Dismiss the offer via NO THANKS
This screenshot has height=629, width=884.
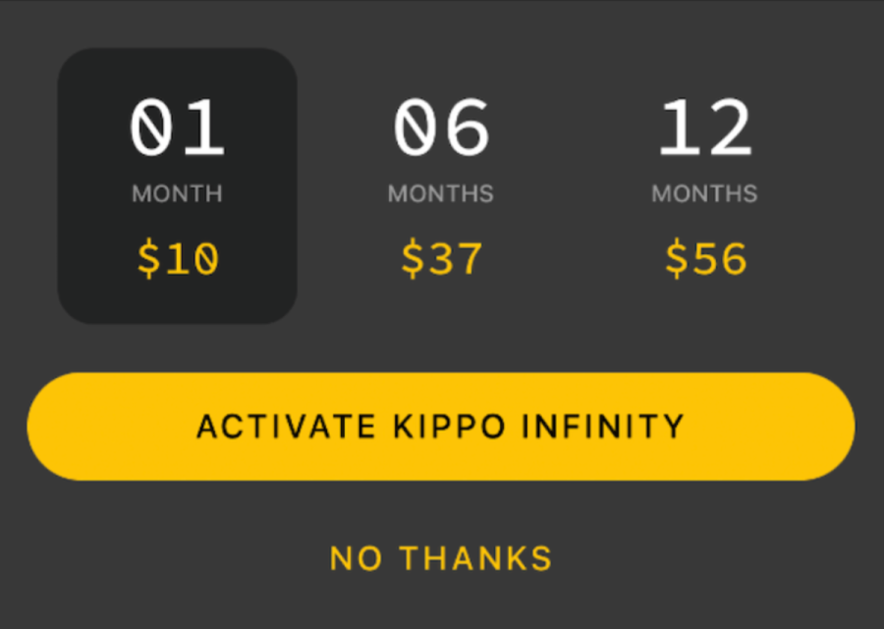pyautogui.click(x=441, y=557)
